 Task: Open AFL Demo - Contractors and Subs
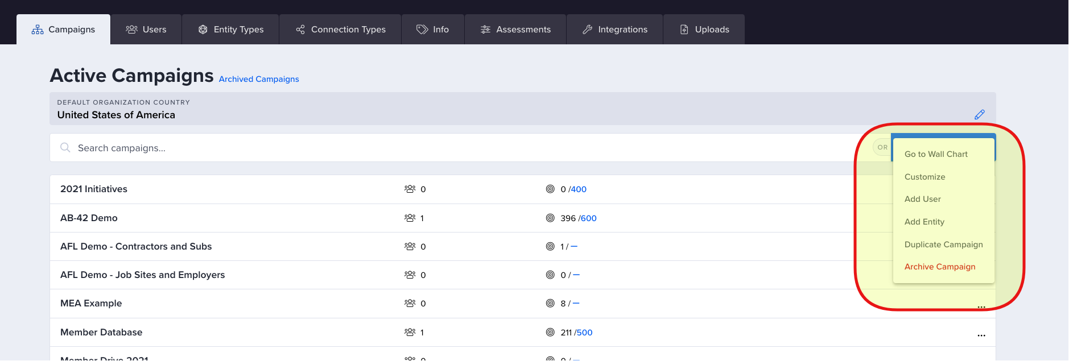click(x=136, y=246)
